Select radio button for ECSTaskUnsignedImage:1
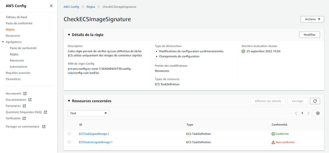Viewport: 329px width, 153px height. point(69,142)
